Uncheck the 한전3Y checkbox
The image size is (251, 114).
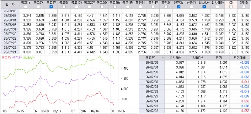(x=179, y=7)
